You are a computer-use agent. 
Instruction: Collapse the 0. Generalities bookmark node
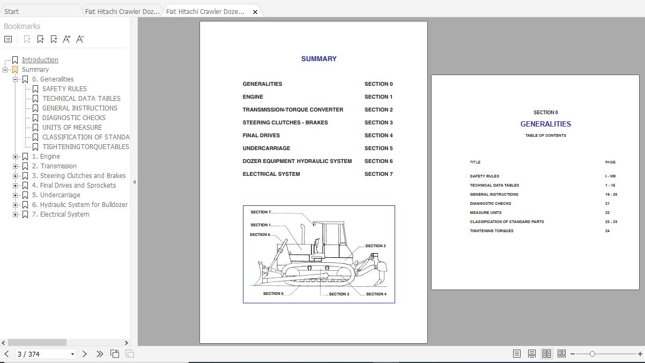16,79
